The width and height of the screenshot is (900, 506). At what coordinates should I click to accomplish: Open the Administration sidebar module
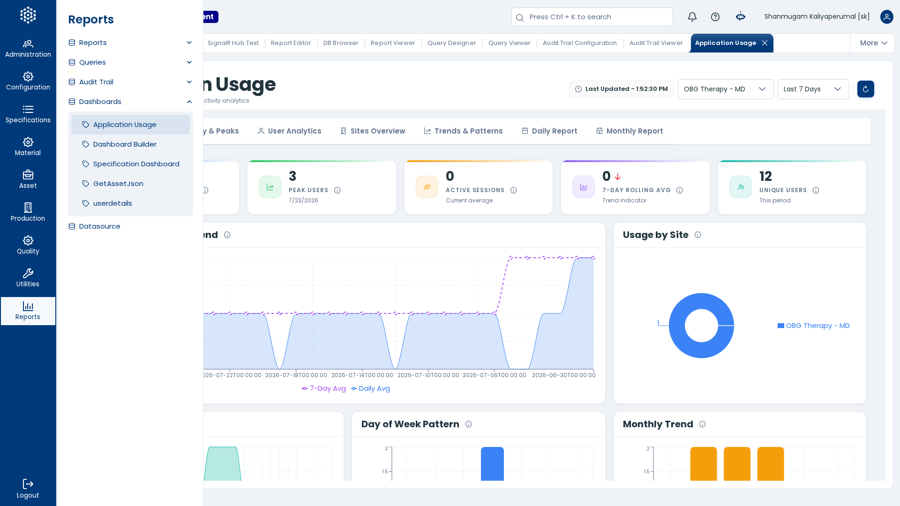click(x=28, y=49)
